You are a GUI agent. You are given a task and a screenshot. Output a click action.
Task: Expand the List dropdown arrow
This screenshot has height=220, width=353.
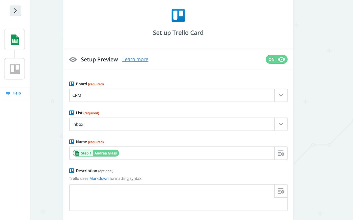[281, 124]
